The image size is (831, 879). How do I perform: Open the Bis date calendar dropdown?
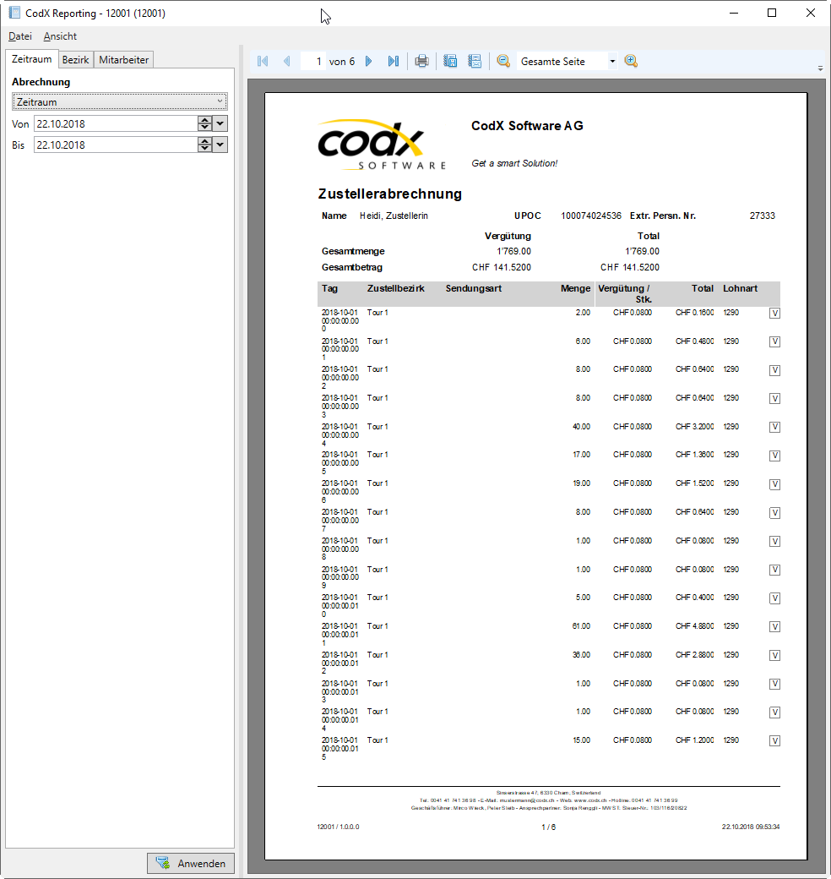tap(220, 145)
